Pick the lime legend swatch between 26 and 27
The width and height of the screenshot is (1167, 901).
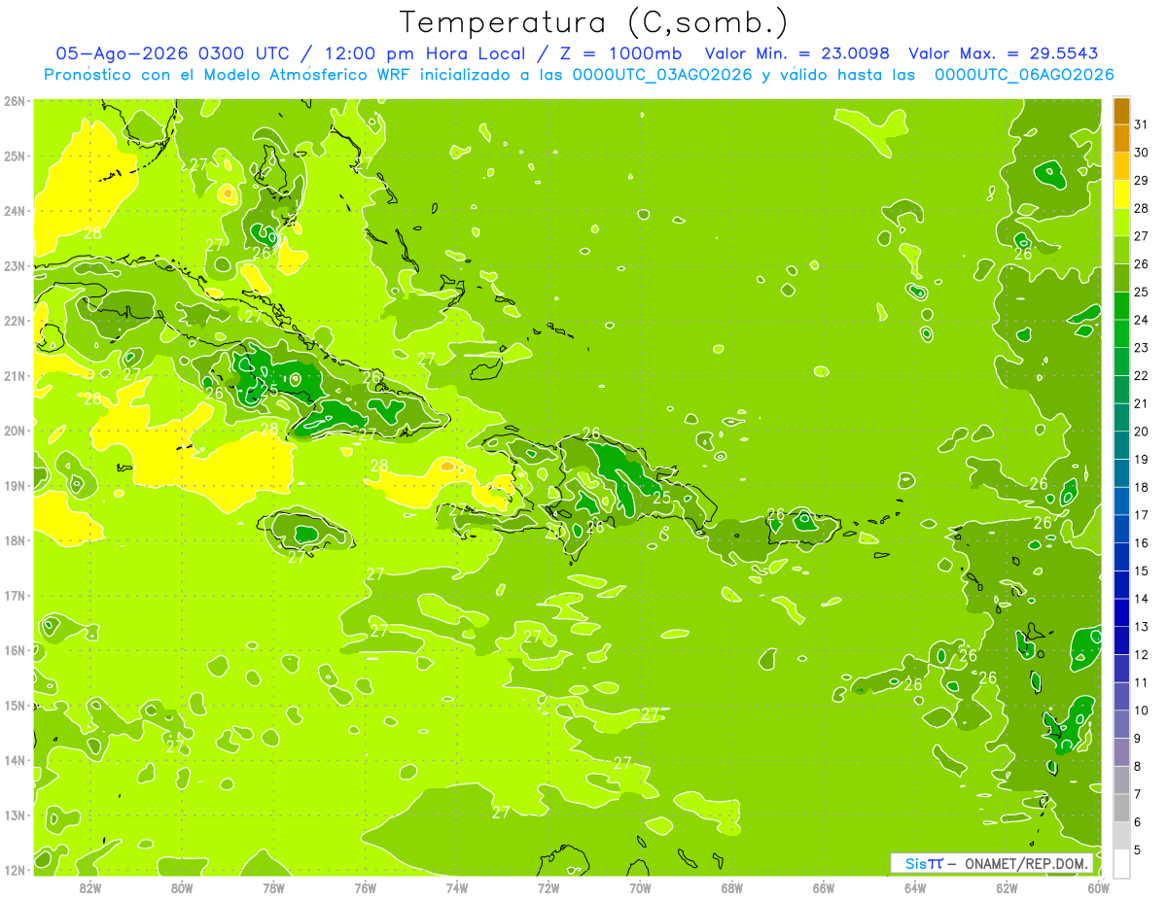click(1121, 250)
